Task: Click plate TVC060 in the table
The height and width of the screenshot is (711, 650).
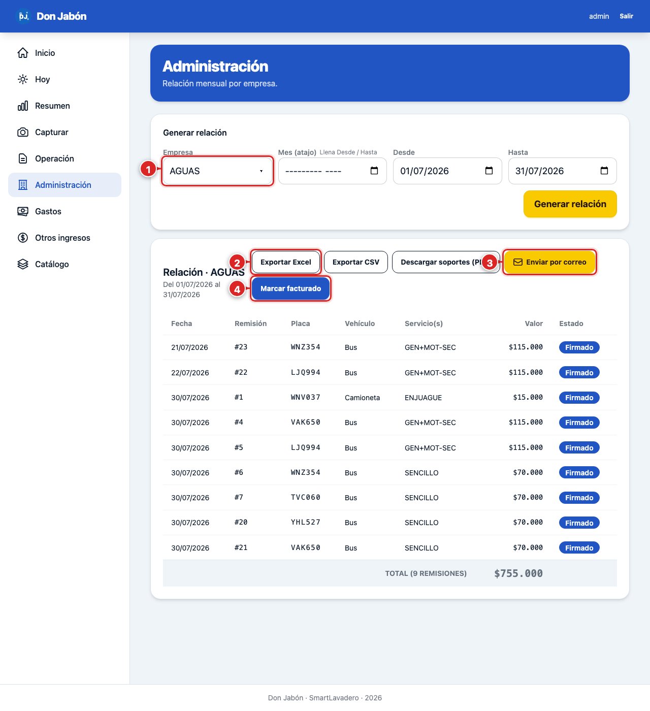Action: (x=306, y=497)
